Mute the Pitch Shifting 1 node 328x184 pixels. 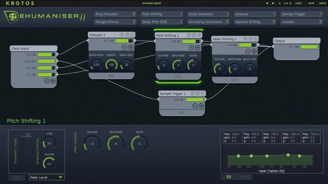pyautogui.click(x=194, y=35)
